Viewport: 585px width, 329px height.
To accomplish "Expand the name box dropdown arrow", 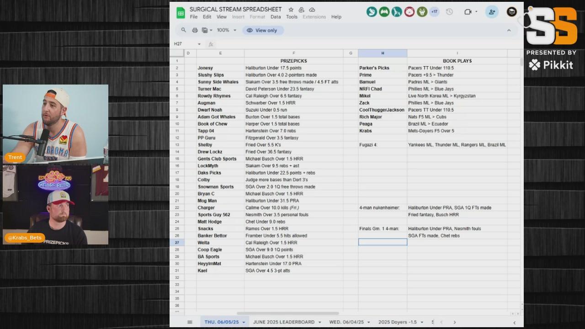I will (x=199, y=44).
